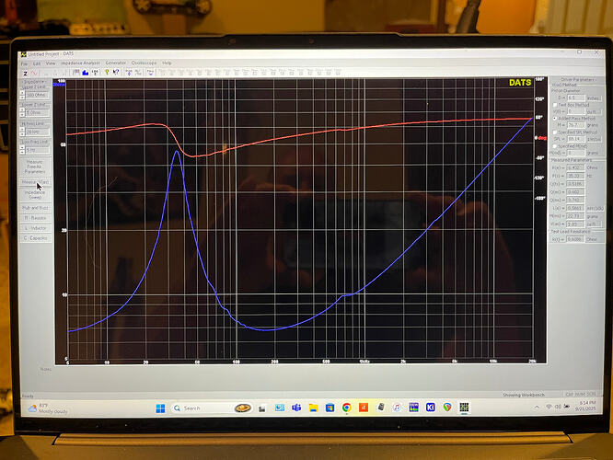Click the blue filled graph toolbar icon
The image size is (613, 460).
86,73
